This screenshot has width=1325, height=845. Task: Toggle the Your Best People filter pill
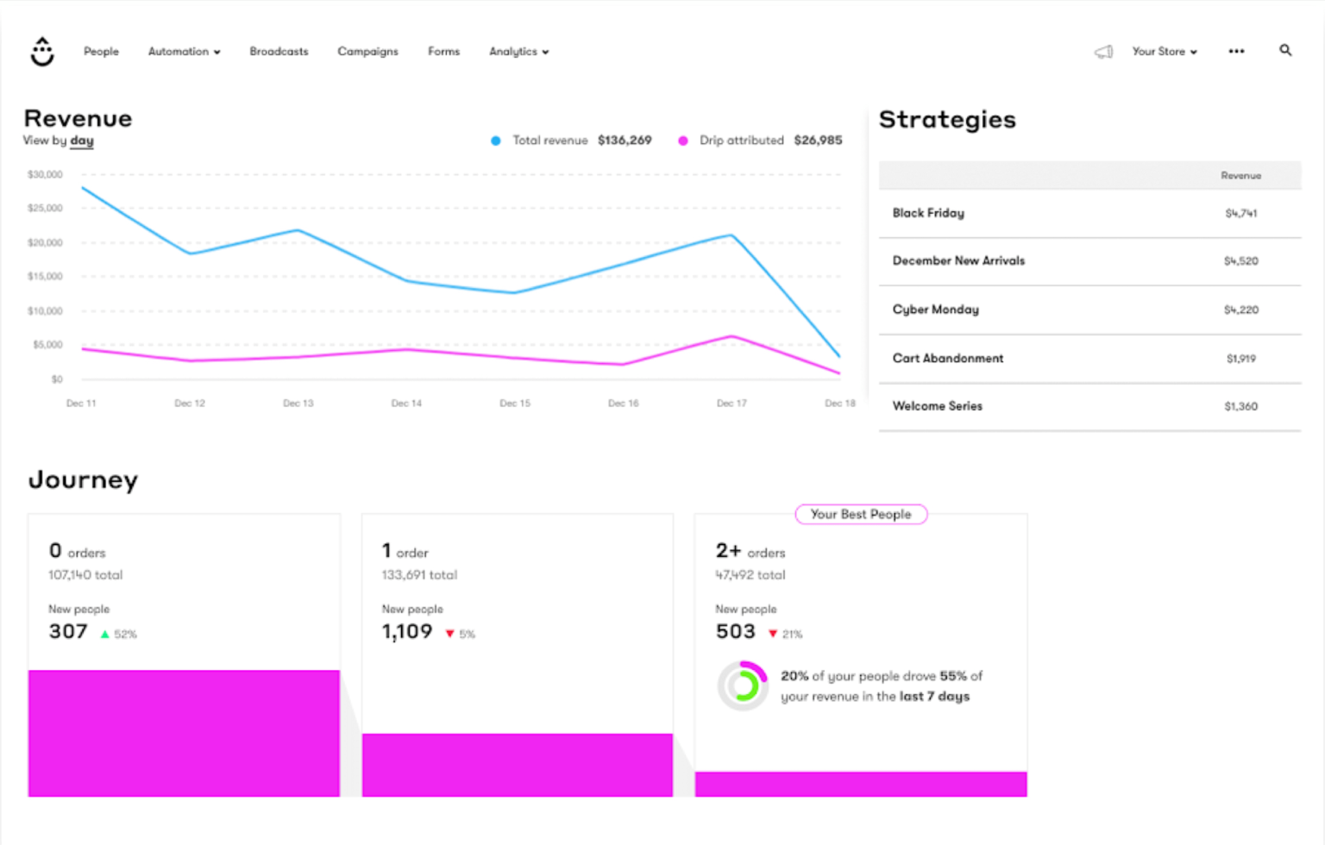tap(860, 514)
